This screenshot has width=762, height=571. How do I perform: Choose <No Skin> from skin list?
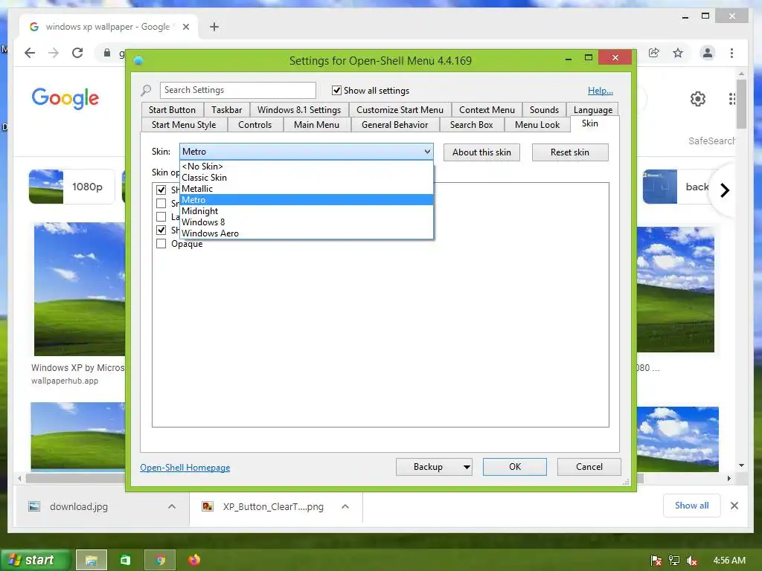(x=306, y=166)
